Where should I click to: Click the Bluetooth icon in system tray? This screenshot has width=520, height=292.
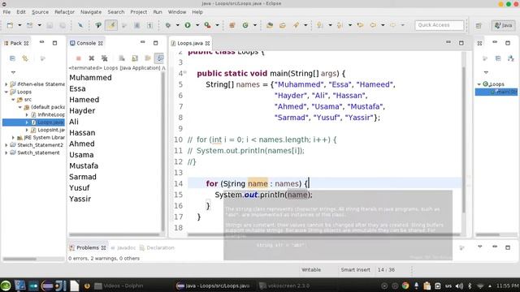[x=470, y=286]
